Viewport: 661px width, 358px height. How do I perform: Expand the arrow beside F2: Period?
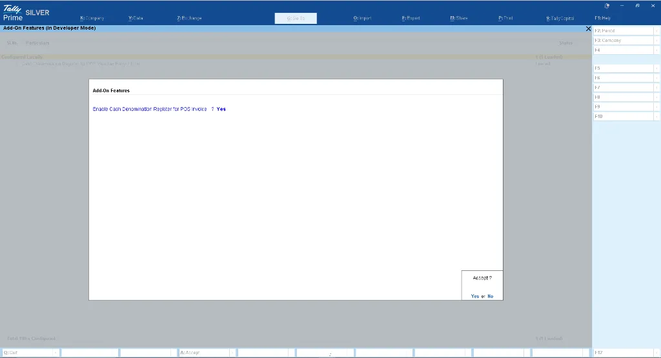656,30
